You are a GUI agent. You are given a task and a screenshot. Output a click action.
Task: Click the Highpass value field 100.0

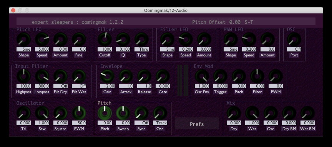24,86
